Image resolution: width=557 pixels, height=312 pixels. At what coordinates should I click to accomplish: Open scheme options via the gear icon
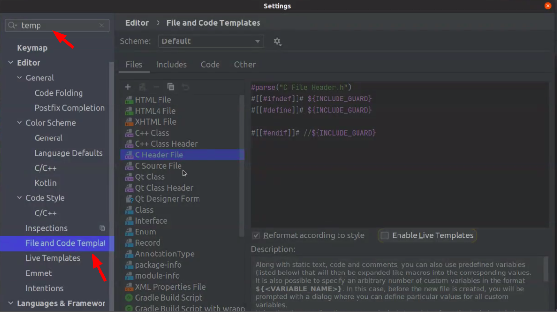click(x=277, y=41)
